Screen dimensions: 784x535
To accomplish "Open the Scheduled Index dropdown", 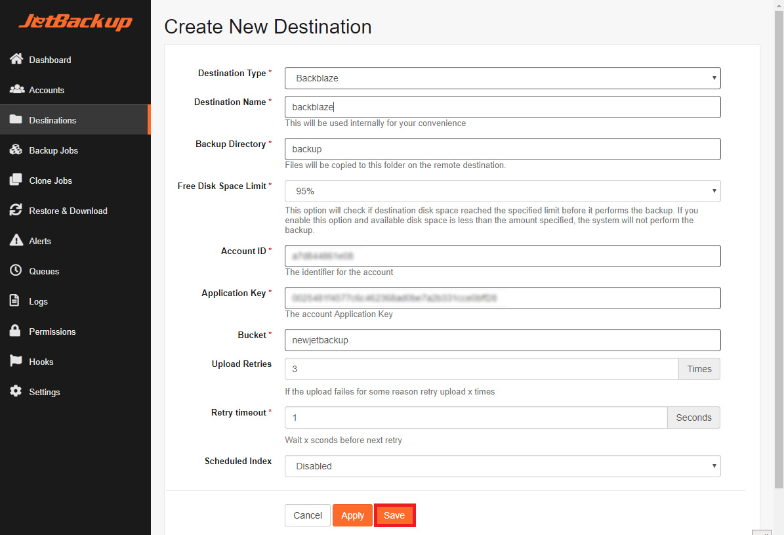I will (x=503, y=466).
